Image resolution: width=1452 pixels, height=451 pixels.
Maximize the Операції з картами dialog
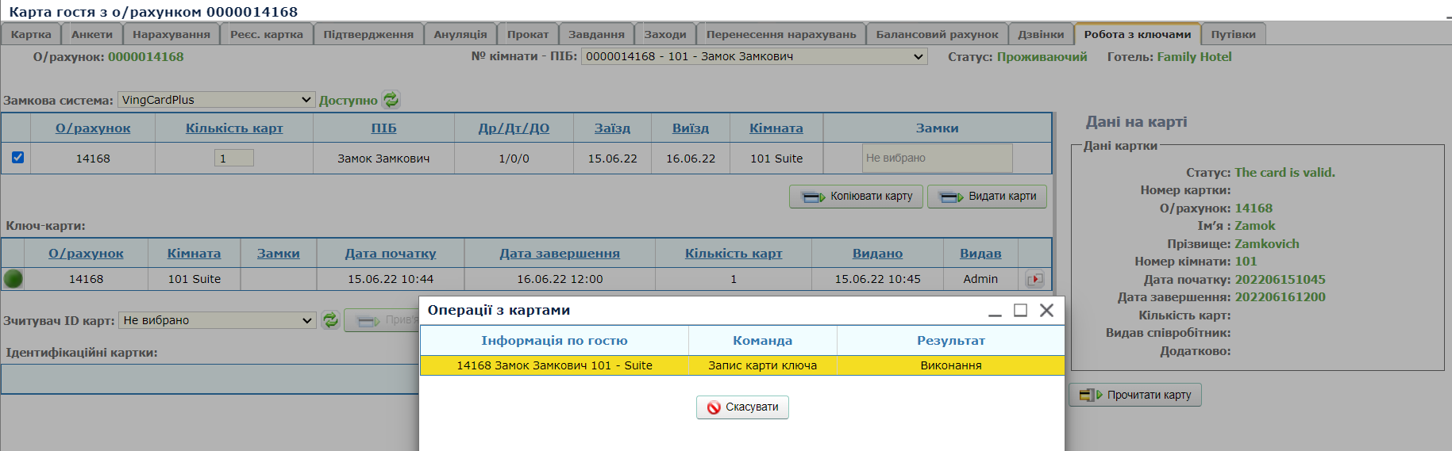(x=1020, y=311)
